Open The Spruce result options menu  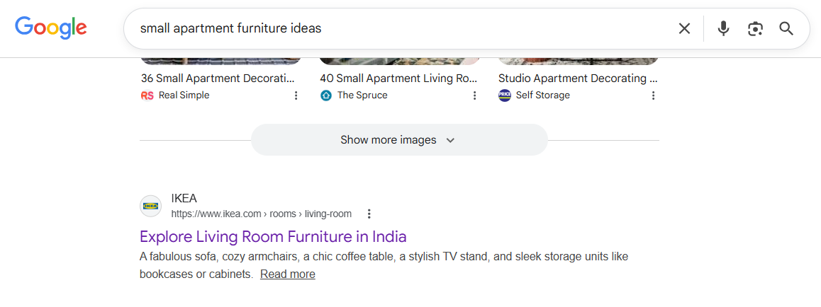tap(475, 95)
